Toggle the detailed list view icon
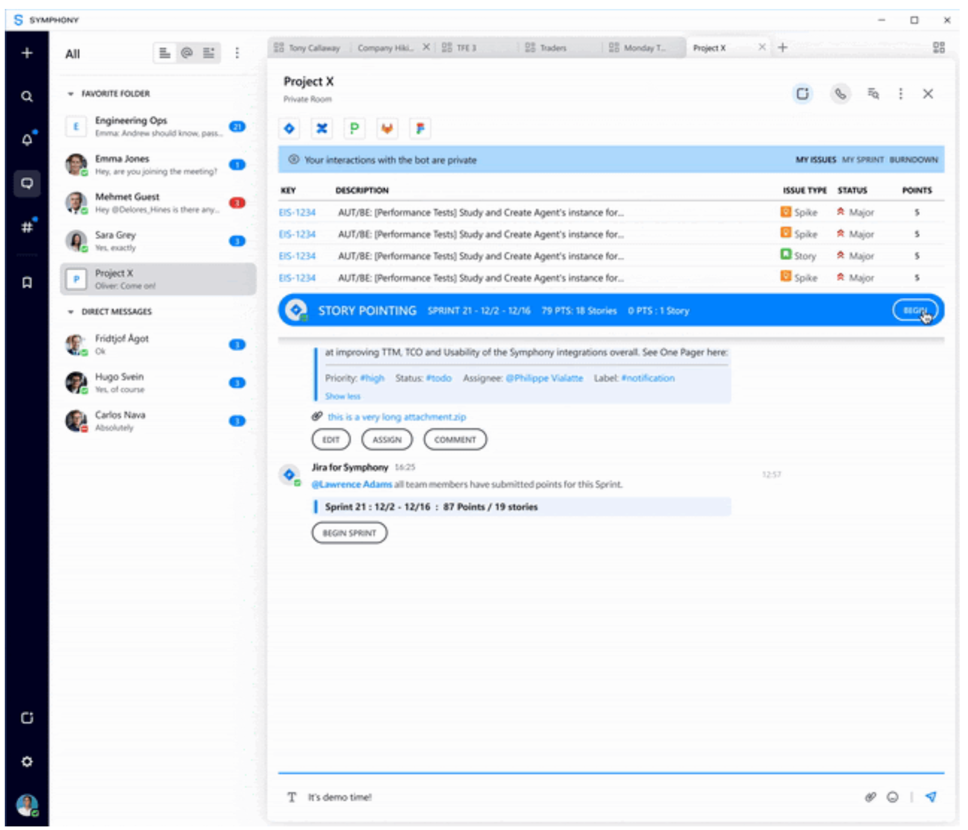968x830 pixels. pyautogui.click(x=209, y=53)
